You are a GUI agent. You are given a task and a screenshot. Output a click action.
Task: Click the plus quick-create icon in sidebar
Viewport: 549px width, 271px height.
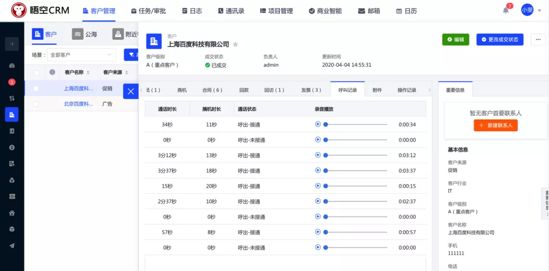[12, 44]
